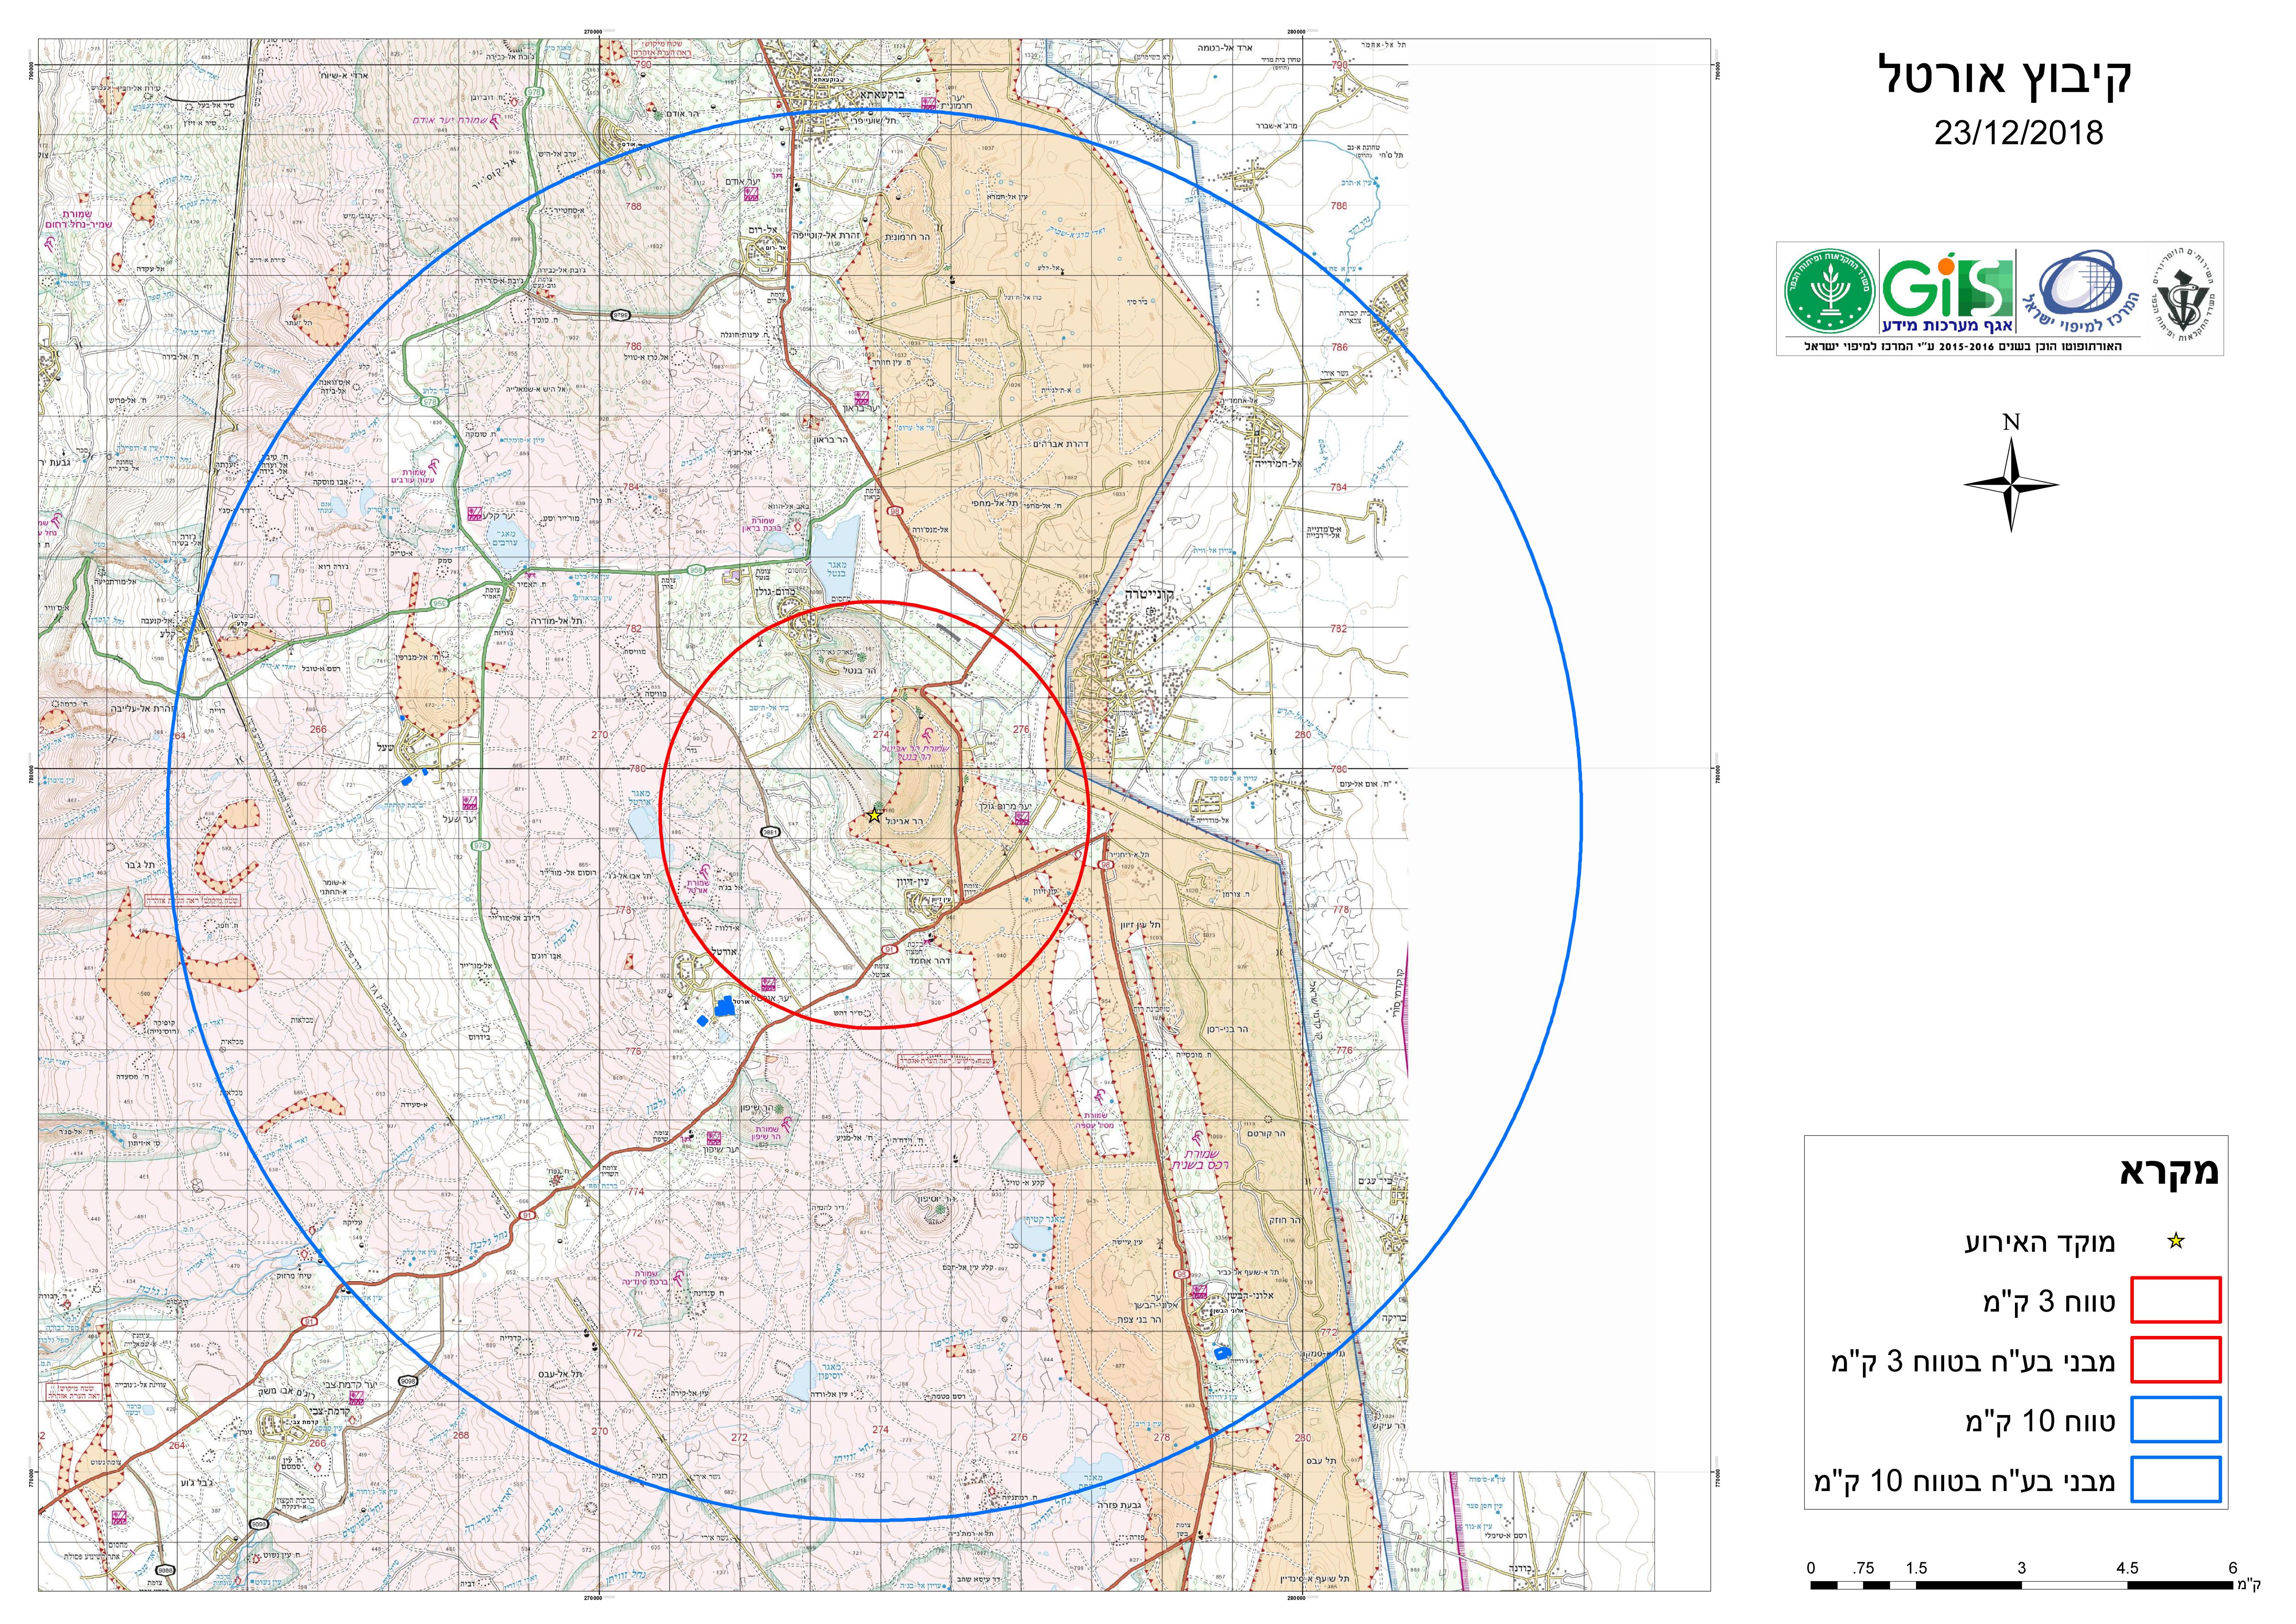Click the blue swatch for טווח 10 ק"מ
The height and width of the screenshot is (1624, 2296).
pos(2176,1420)
